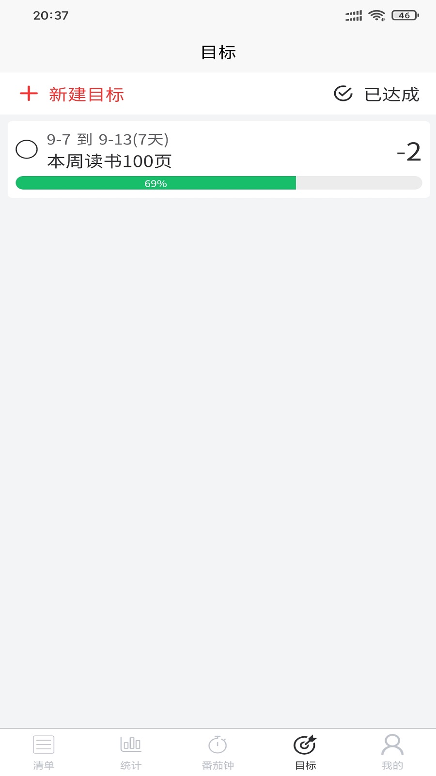Tap the Wi-Fi status bar icon
The image size is (436, 776).
point(376,16)
